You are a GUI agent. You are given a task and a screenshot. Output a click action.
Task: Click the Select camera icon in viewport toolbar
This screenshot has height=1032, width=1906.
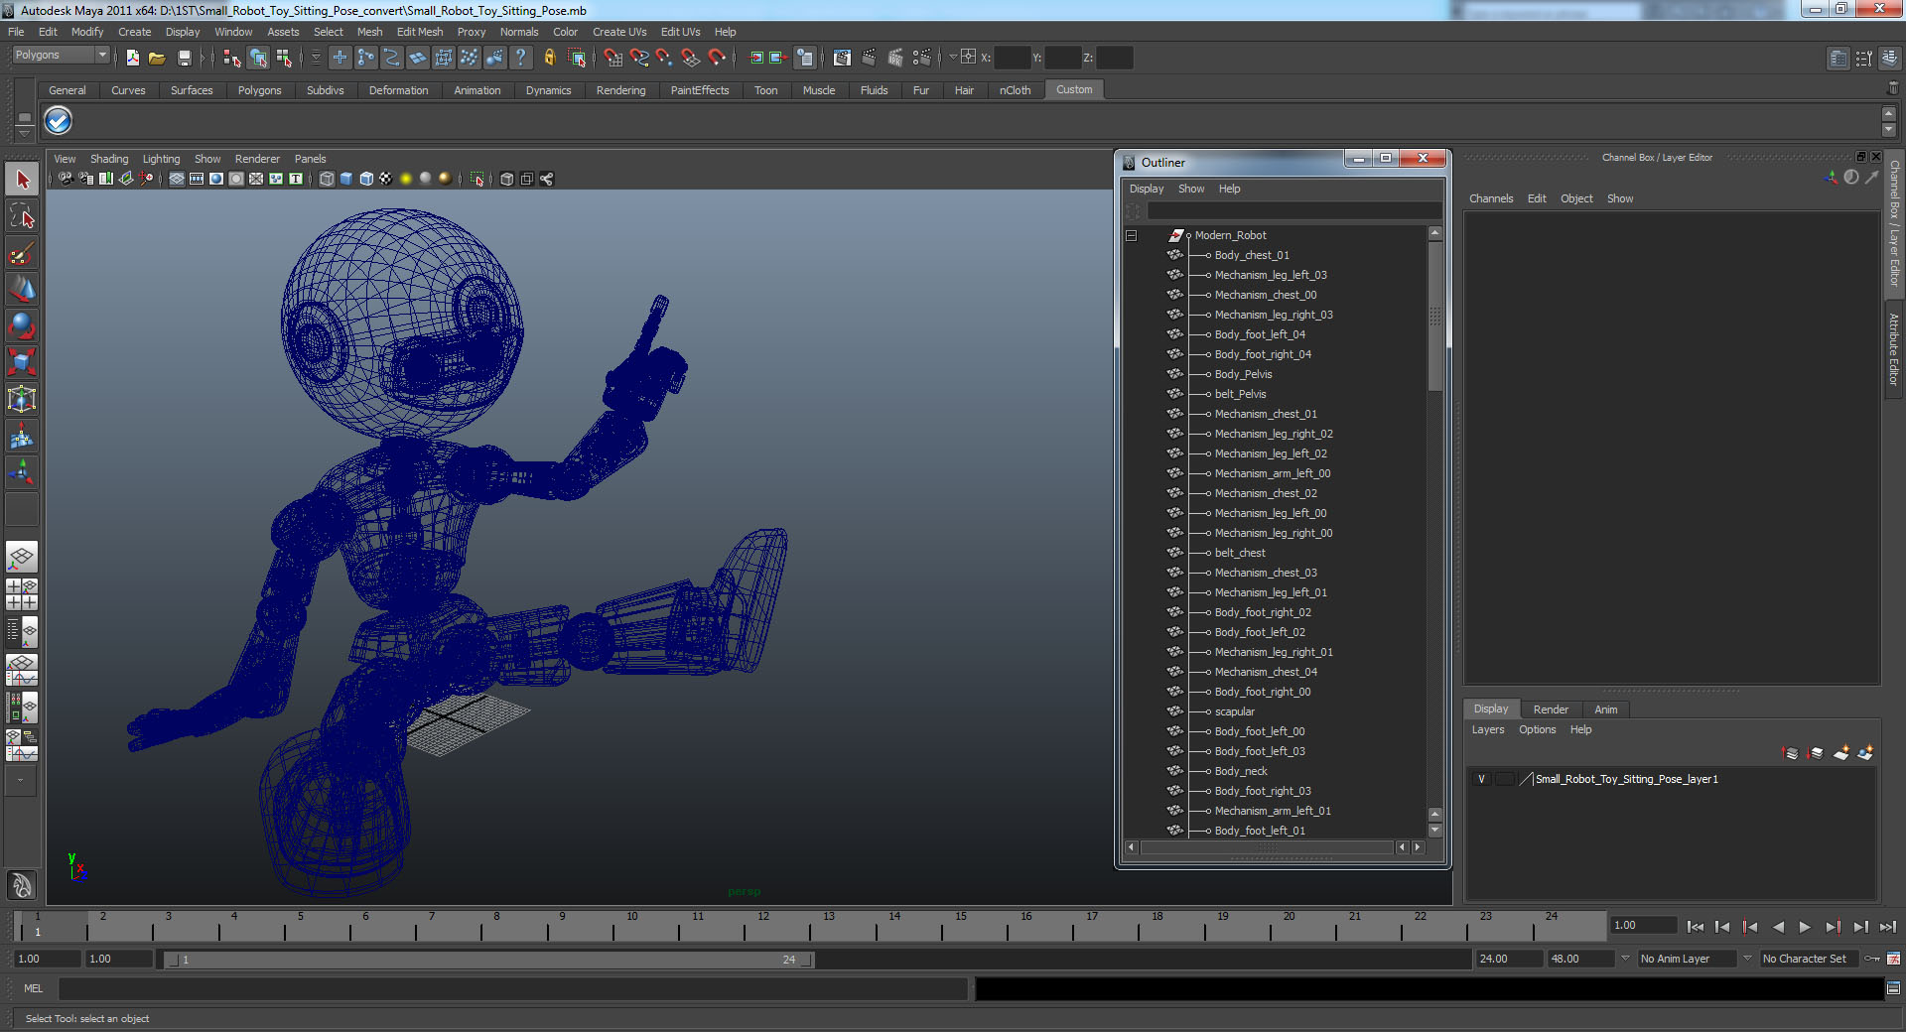point(66,179)
